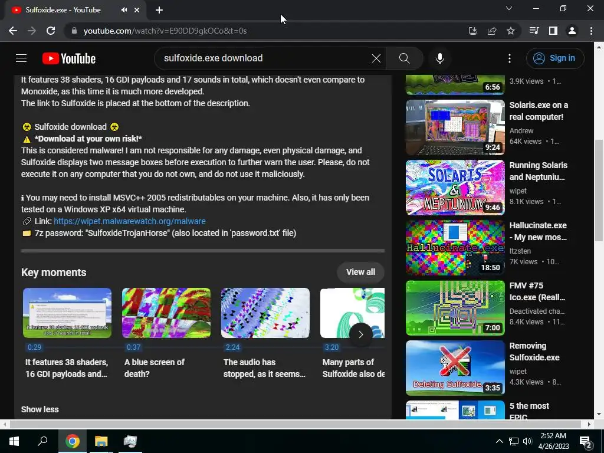Click View all key moments button
Viewport: 604px width, 453px height.
360,272
